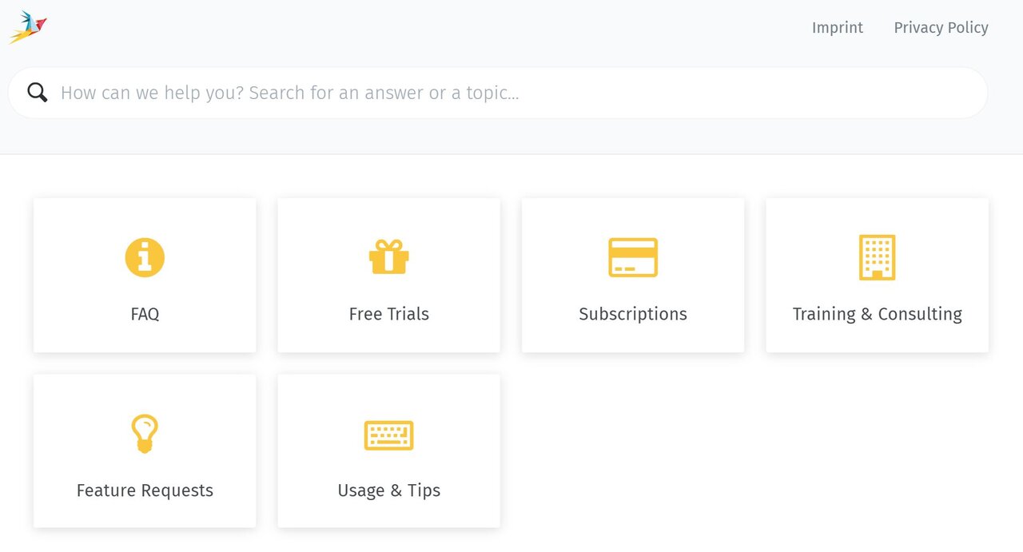Image resolution: width=1023 pixels, height=552 pixels.
Task: Click the magnifying glass search icon
Action: pyautogui.click(x=37, y=92)
